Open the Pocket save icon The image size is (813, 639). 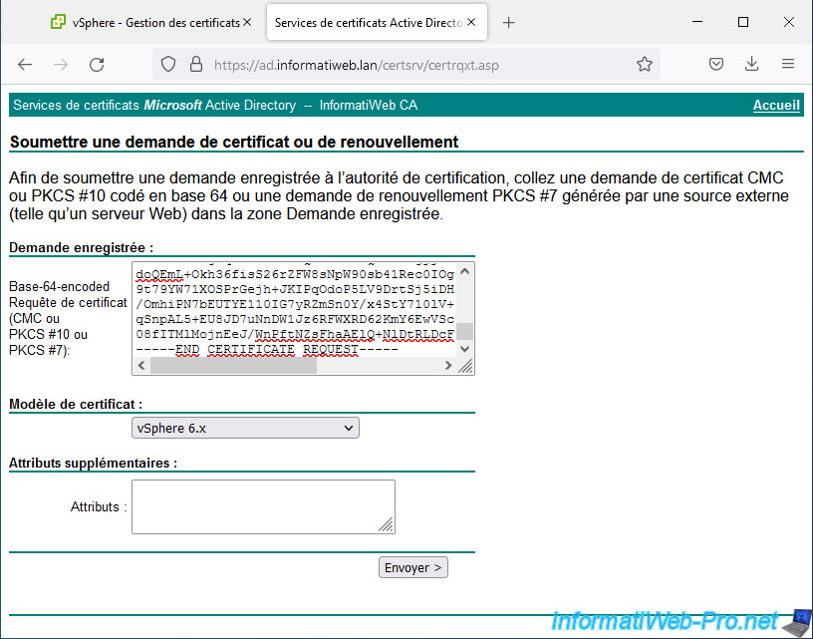pos(716,64)
